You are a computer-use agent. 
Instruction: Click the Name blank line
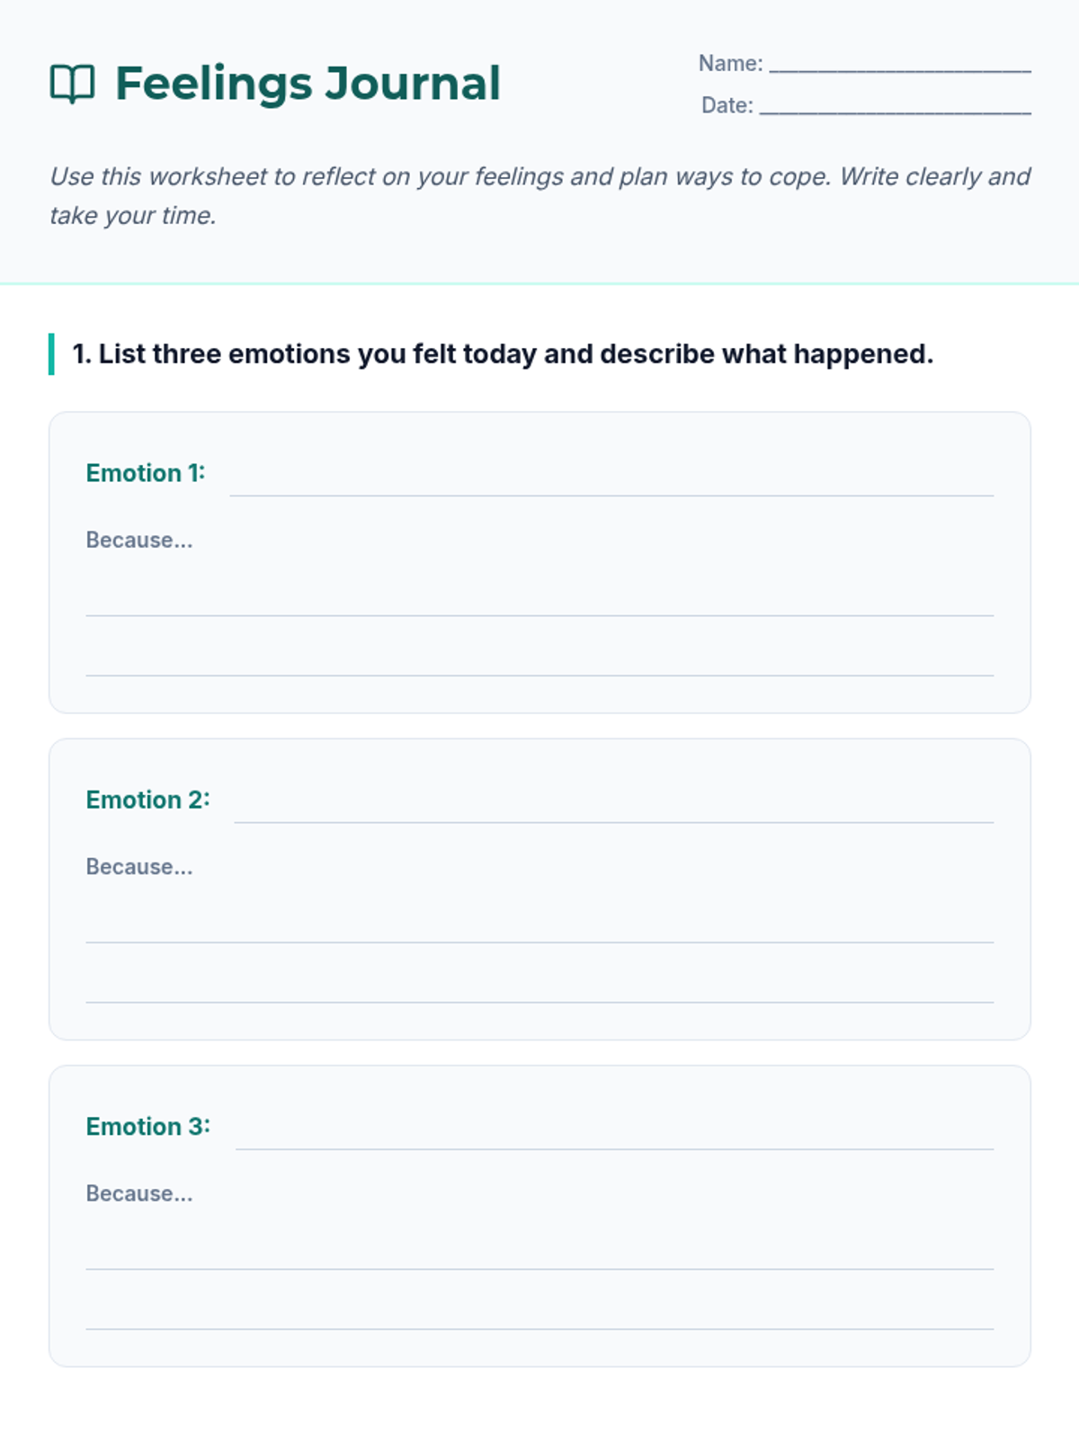tap(899, 65)
